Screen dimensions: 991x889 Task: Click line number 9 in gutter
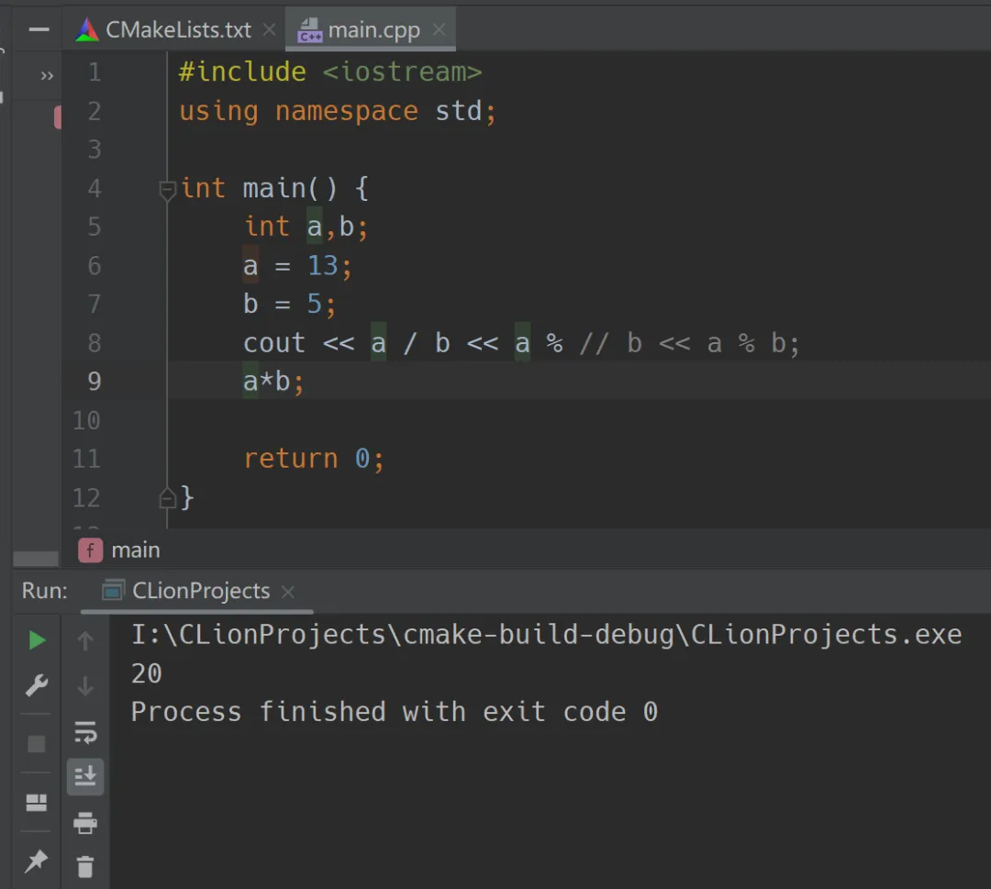95,382
